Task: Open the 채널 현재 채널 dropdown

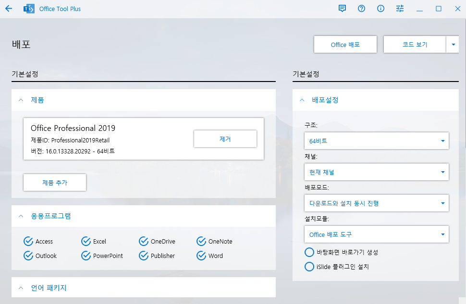Action: 376,172
